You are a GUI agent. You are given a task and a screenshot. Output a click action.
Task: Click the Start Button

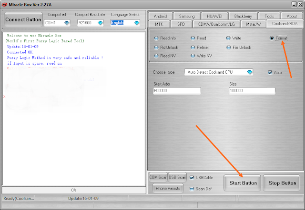point(242,183)
